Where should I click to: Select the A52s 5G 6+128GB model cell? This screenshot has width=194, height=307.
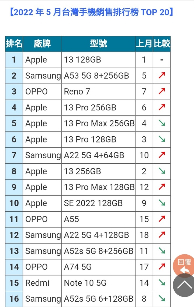(98, 299)
